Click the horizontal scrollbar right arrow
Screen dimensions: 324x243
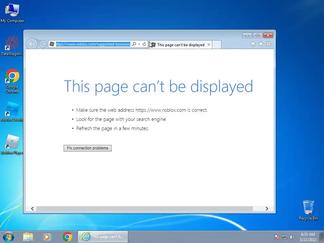click(x=267, y=209)
